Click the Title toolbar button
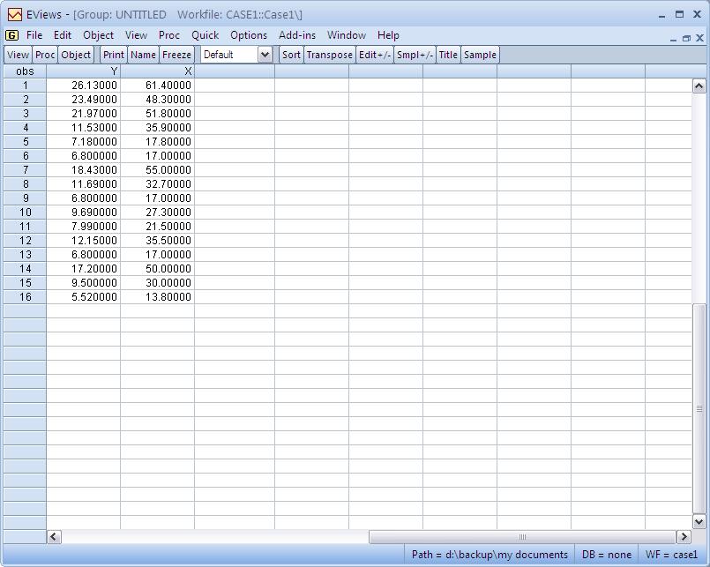This screenshot has height=567, width=710. pos(448,55)
